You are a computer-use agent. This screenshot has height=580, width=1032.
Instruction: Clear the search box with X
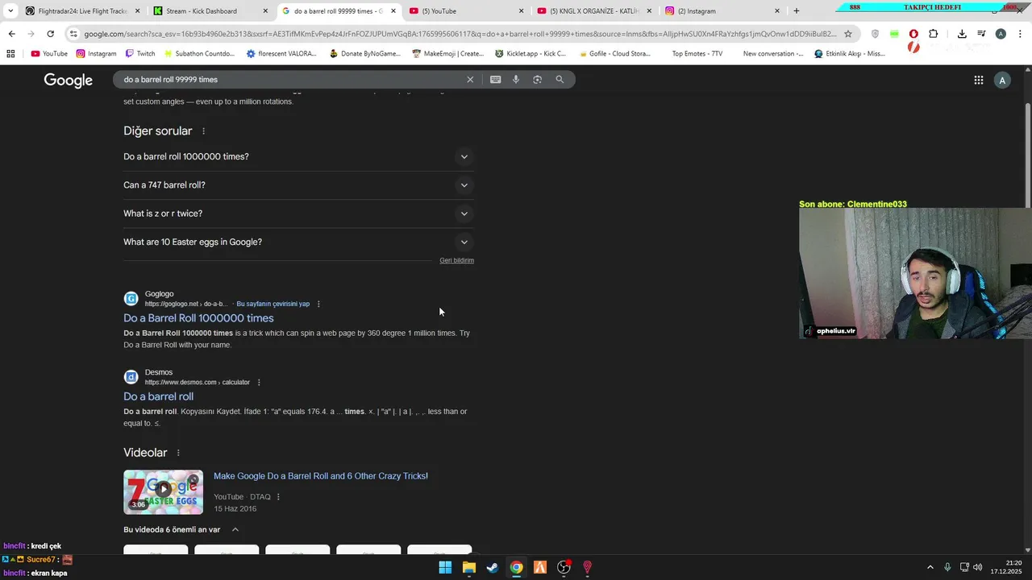click(x=470, y=80)
